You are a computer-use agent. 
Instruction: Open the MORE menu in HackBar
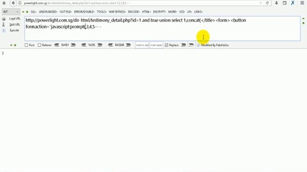(x=172, y=11)
